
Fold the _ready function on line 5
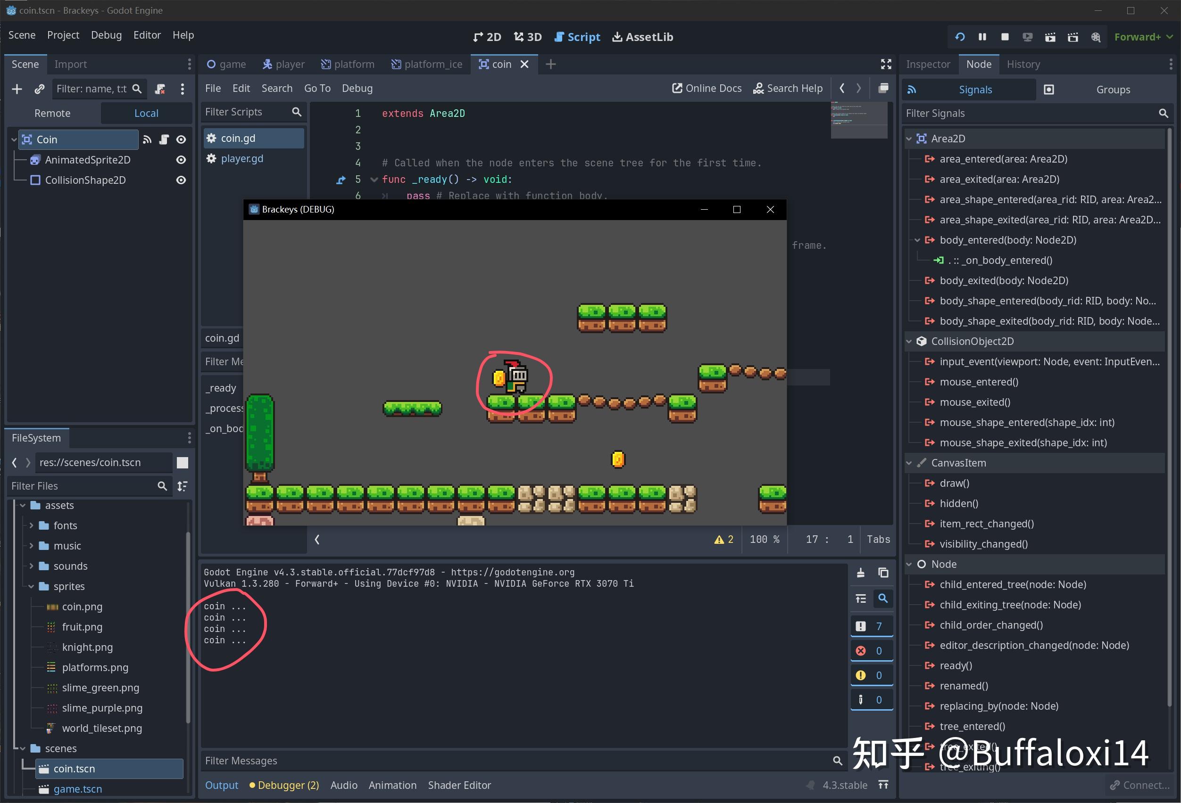[x=374, y=180]
